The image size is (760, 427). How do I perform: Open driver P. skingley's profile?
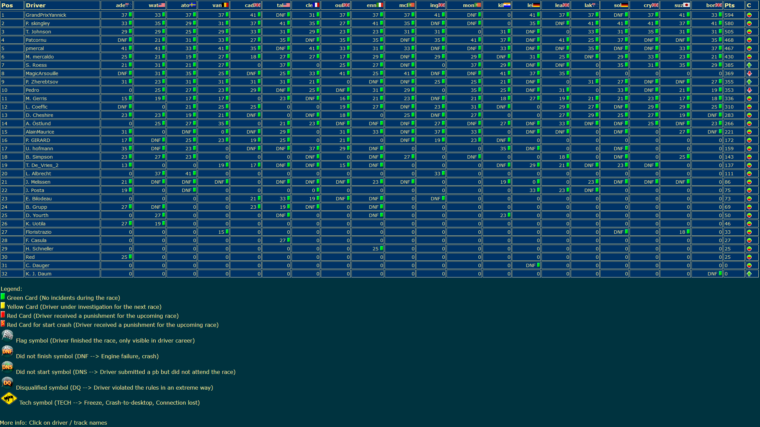click(37, 23)
